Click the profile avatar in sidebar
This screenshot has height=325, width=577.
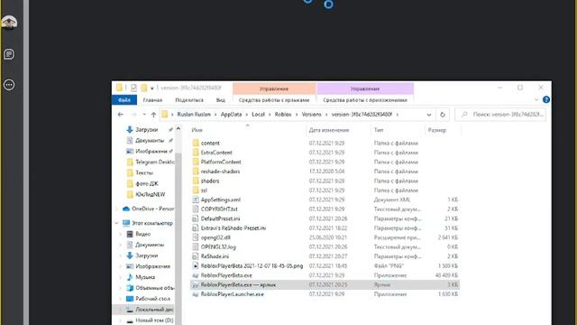[x=9, y=22]
